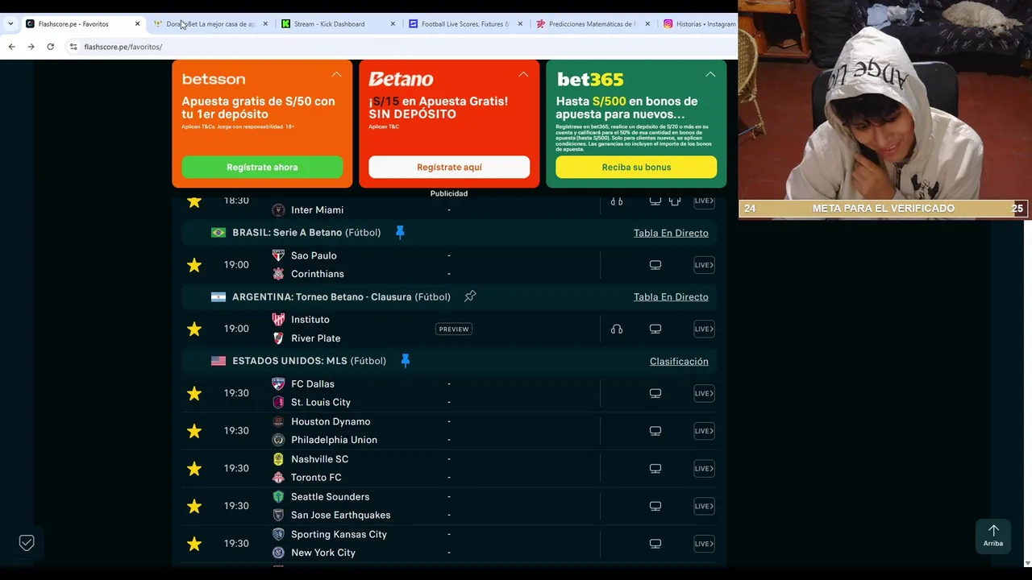The width and height of the screenshot is (1032, 580).
Task: Click the Arriba back-to-top button
Action: (993, 536)
